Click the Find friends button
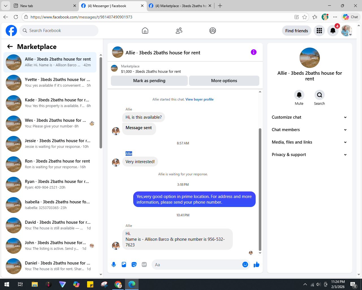This screenshot has width=362, height=290. [297, 31]
